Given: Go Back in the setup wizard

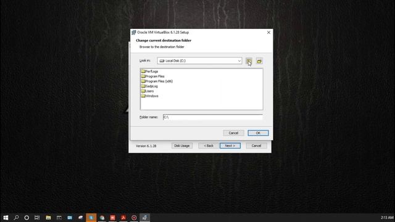Looking at the screenshot, I should click(209, 146).
